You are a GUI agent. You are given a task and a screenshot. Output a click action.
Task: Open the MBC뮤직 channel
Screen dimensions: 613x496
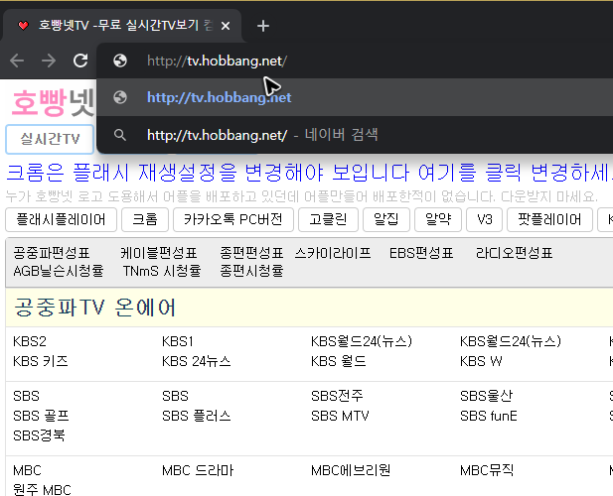(487, 470)
